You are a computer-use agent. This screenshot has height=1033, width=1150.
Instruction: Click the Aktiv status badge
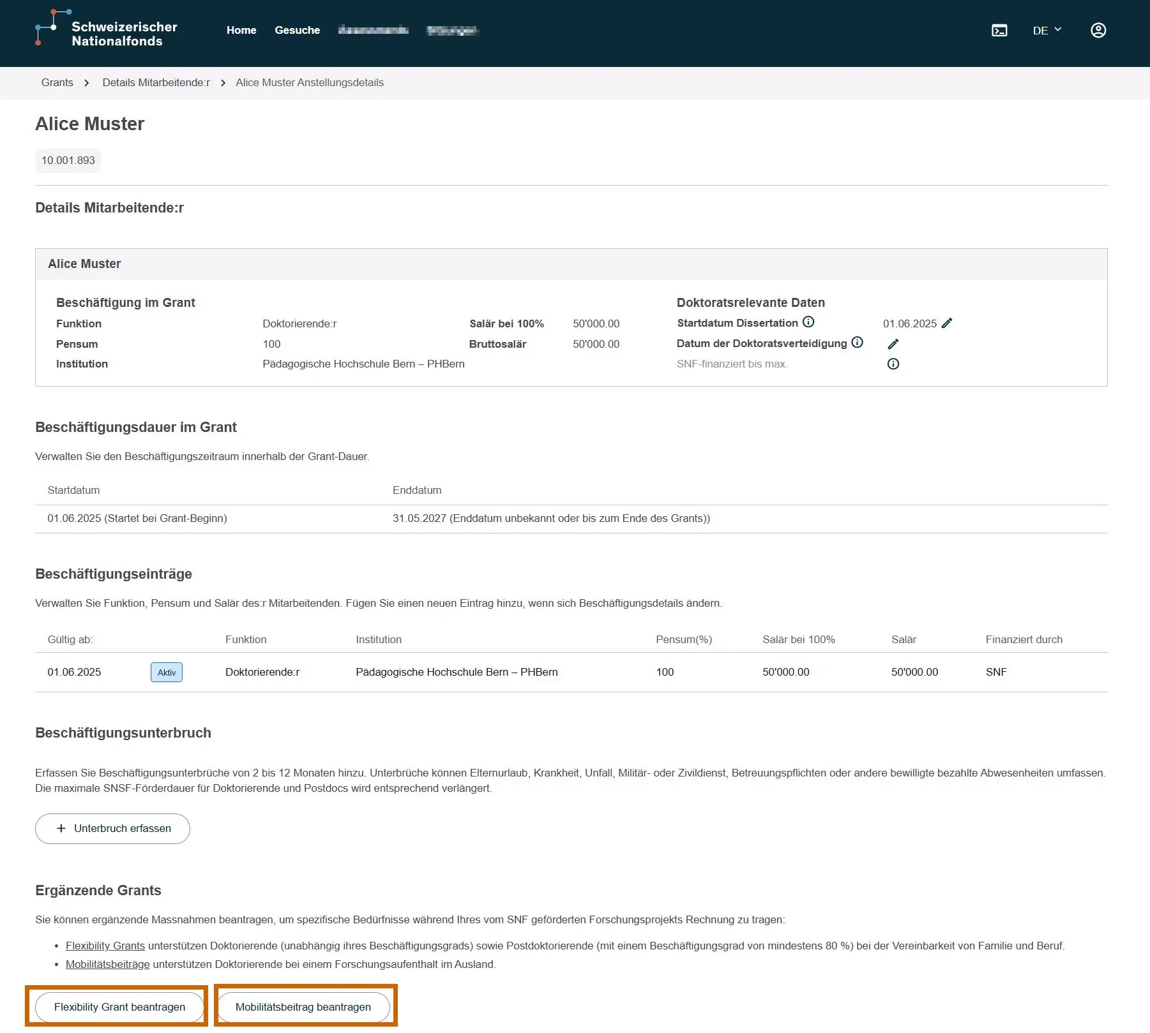(167, 673)
